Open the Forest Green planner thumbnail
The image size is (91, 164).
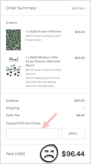coord(13,40)
